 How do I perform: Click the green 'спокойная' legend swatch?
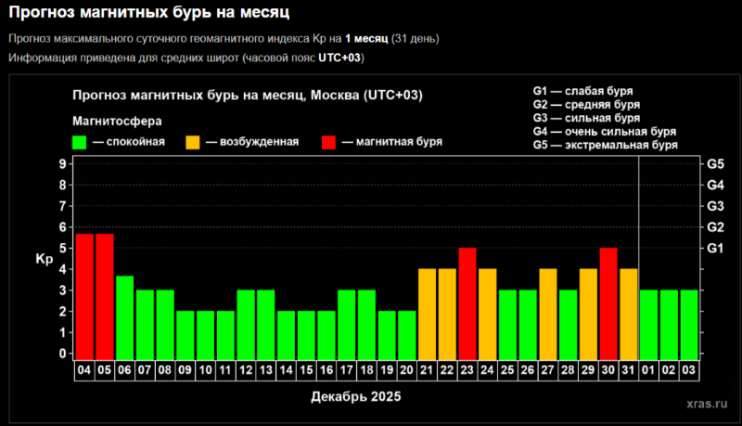click(80, 143)
